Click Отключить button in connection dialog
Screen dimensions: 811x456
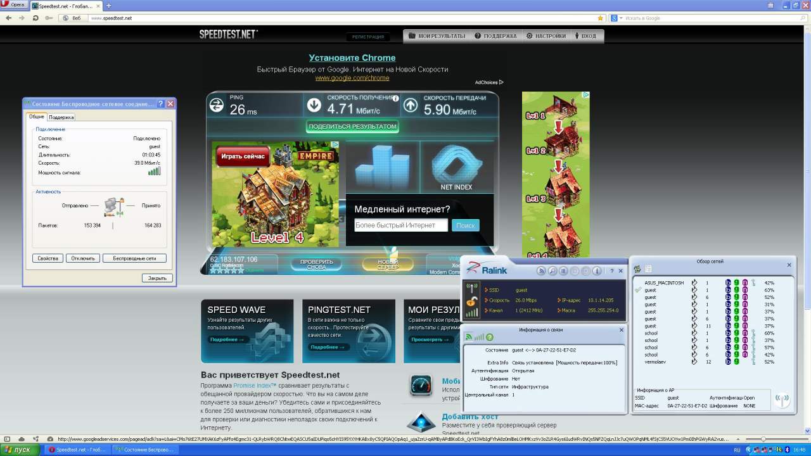83,258
